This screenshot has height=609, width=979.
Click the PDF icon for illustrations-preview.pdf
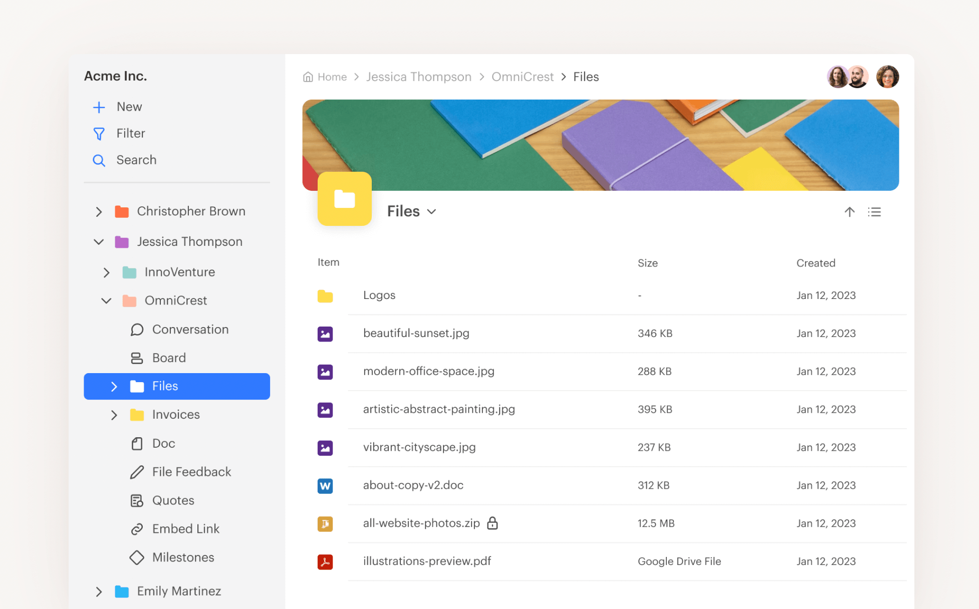[325, 561]
